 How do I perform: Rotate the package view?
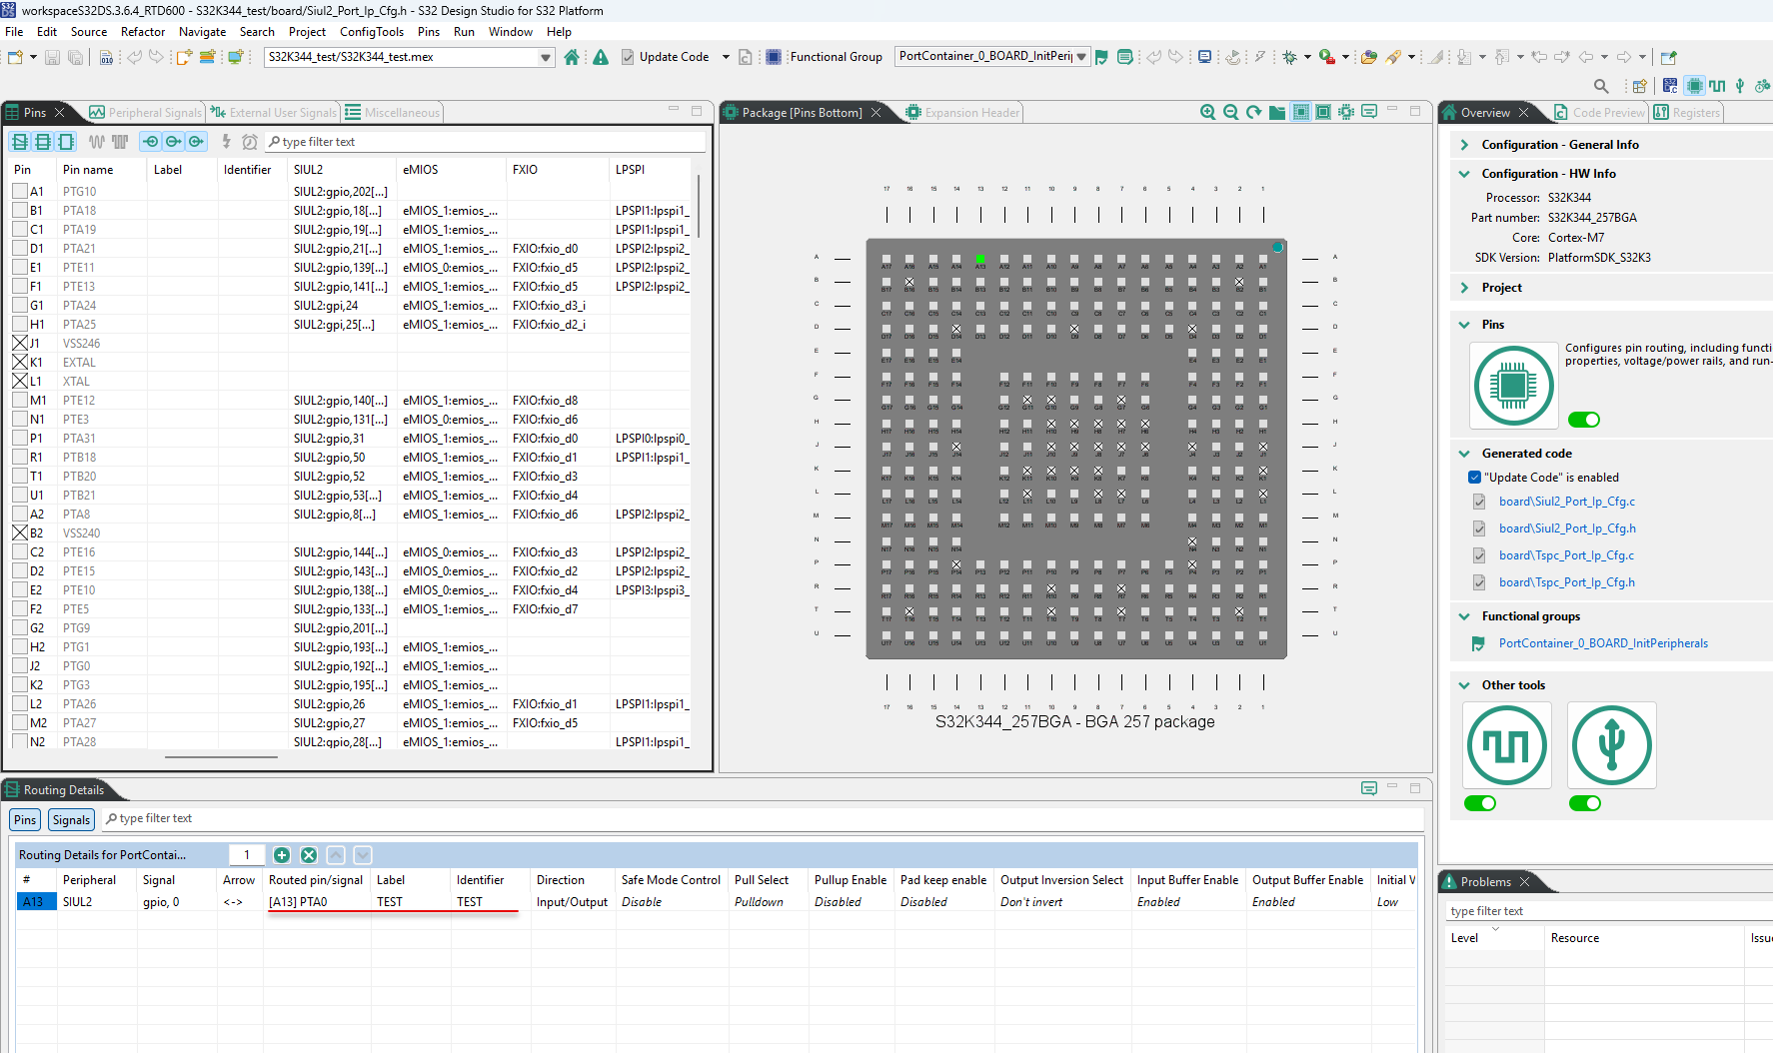[x=1253, y=113]
